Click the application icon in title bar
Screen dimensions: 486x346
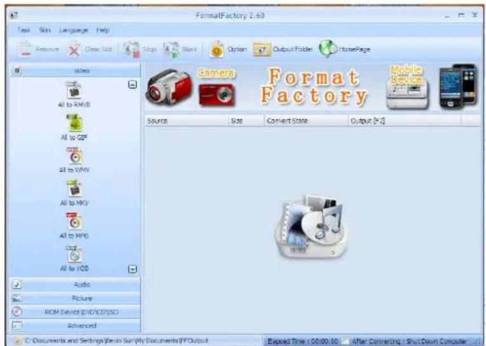point(14,15)
